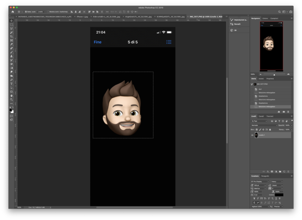Image resolution: width=302 pixels, height=220 pixels.
Task: Toggle the Selez. auto checkbox
Action: pos(26,12)
